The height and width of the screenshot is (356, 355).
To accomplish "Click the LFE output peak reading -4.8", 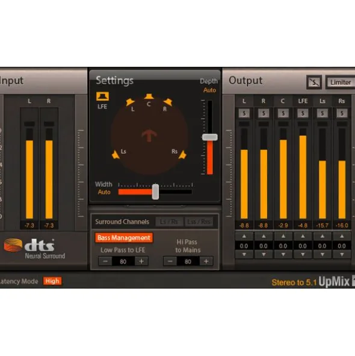I will pyautogui.click(x=303, y=225).
